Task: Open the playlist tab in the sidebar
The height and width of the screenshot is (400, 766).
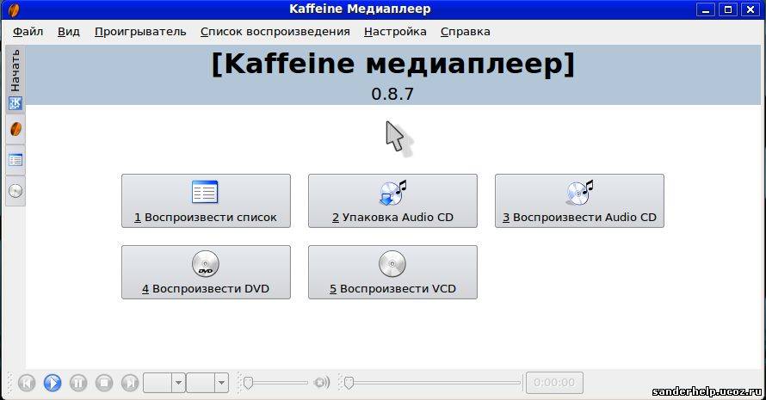Action: 15,160
